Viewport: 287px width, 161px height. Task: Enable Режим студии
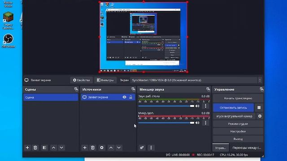(238, 124)
